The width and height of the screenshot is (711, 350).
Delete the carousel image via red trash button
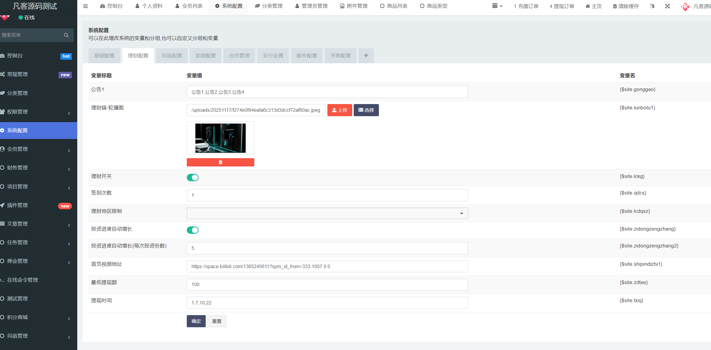[220, 162]
